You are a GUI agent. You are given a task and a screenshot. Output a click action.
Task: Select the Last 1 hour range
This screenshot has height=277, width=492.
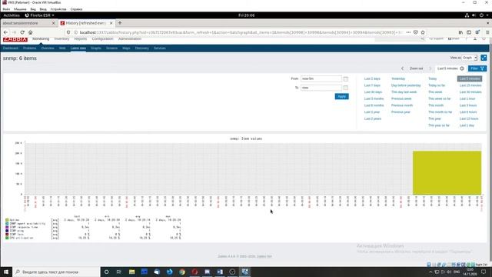coord(467,98)
